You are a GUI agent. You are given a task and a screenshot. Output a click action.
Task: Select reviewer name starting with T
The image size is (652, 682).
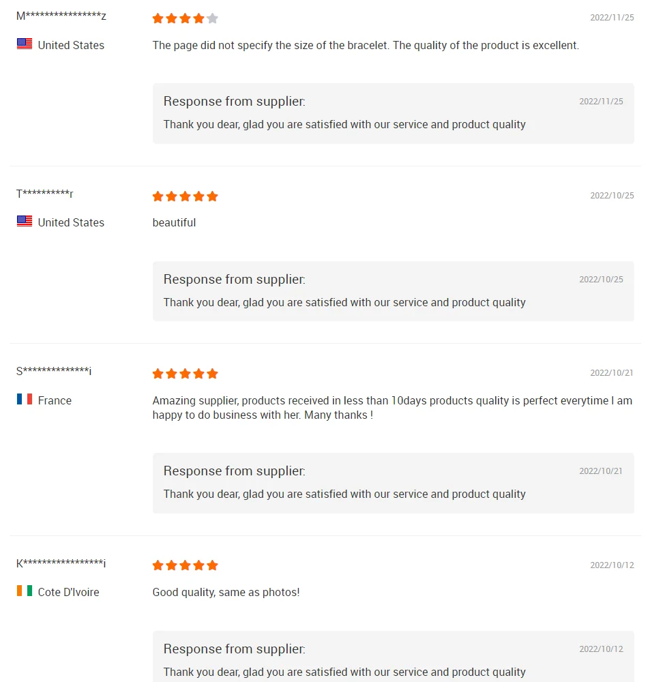pyautogui.click(x=45, y=194)
